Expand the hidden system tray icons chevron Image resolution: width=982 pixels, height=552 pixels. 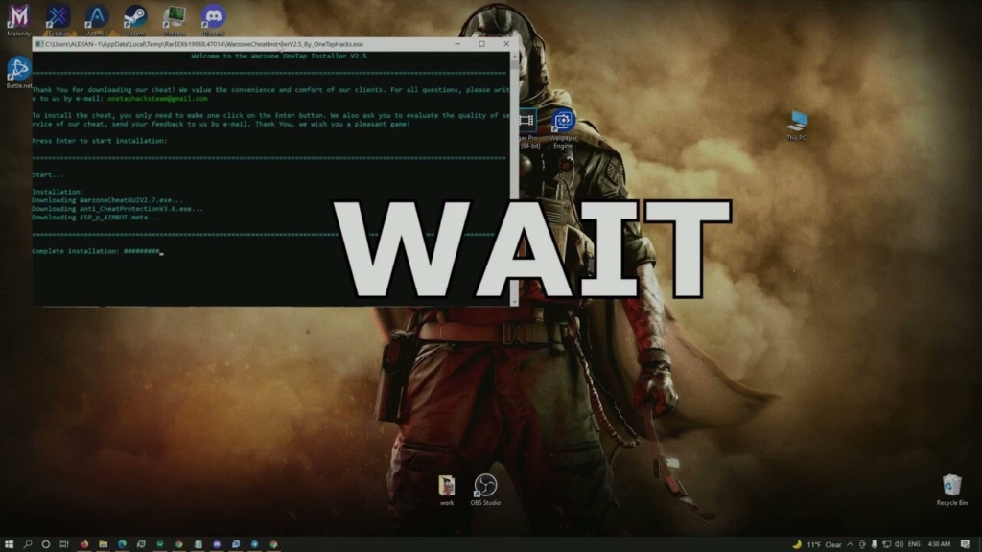[x=850, y=544]
